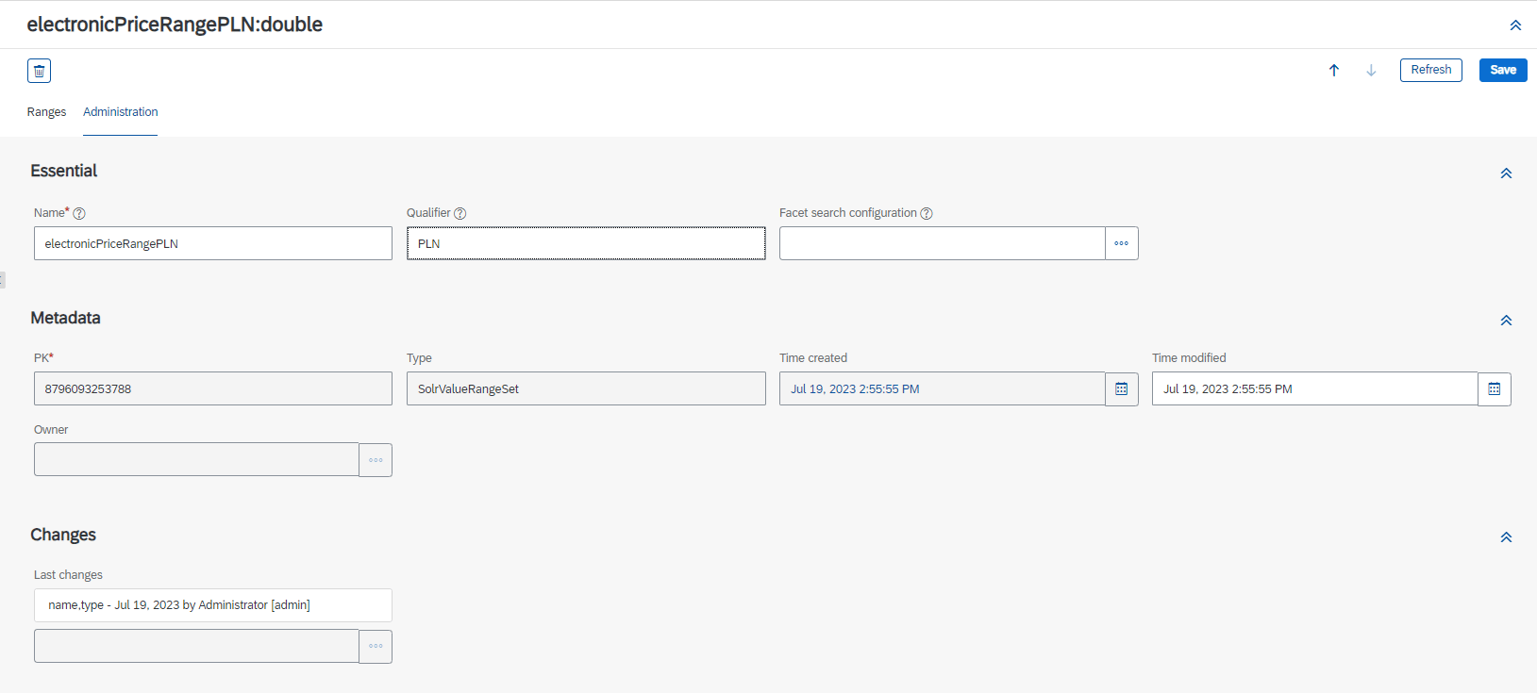This screenshot has width=1537, height=693.
Task: Click help icon next to Qualifier label
Action: click(460, 213)
